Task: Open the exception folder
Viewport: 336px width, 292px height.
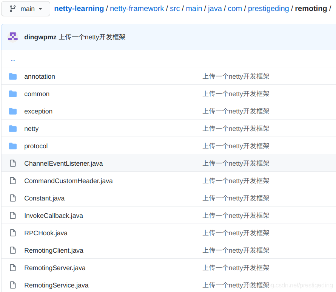Action: 39,111
